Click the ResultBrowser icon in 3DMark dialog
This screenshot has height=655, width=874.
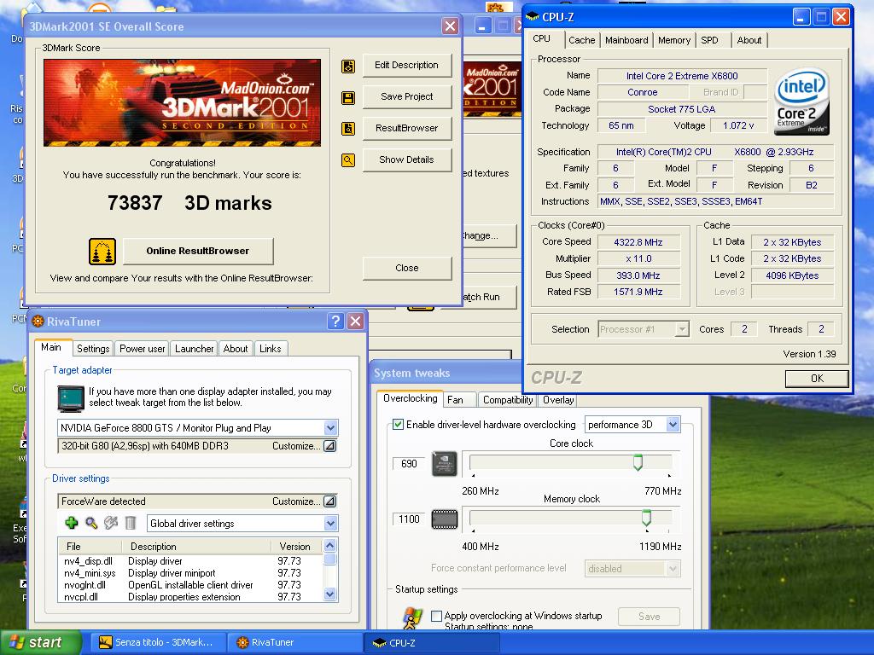348,130
